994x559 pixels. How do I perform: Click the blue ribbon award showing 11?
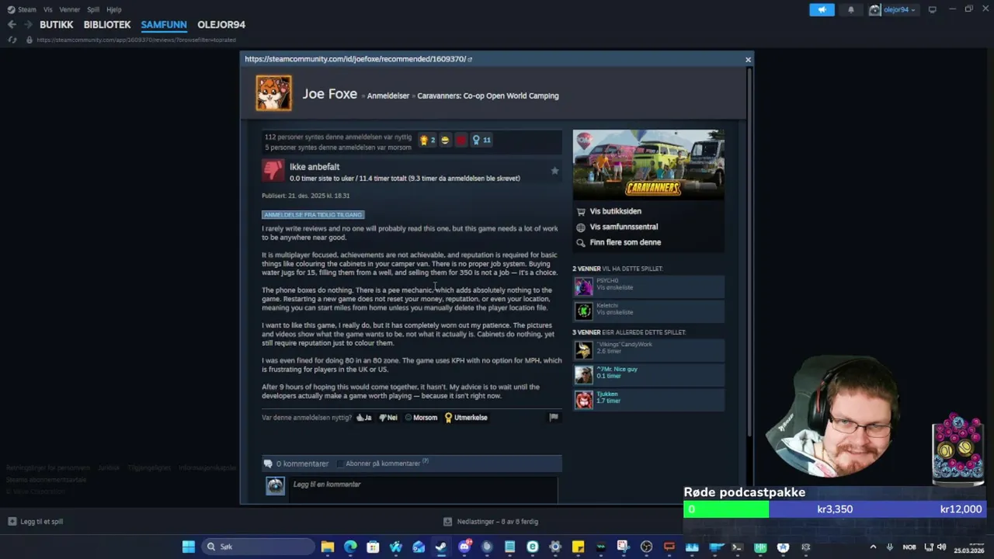[x=481, y=140]
